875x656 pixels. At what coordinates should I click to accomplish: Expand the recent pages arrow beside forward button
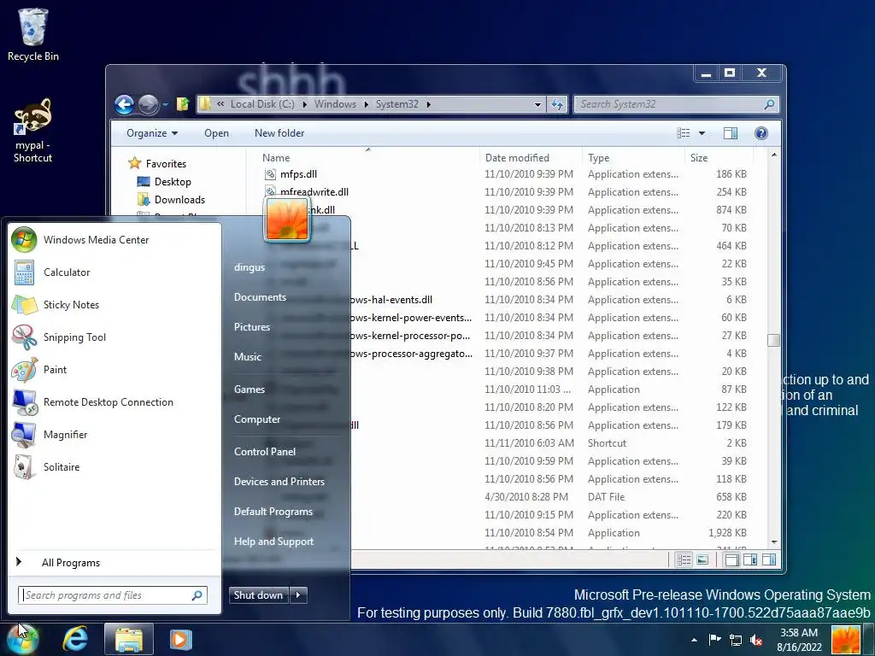(x=165, y=104)
